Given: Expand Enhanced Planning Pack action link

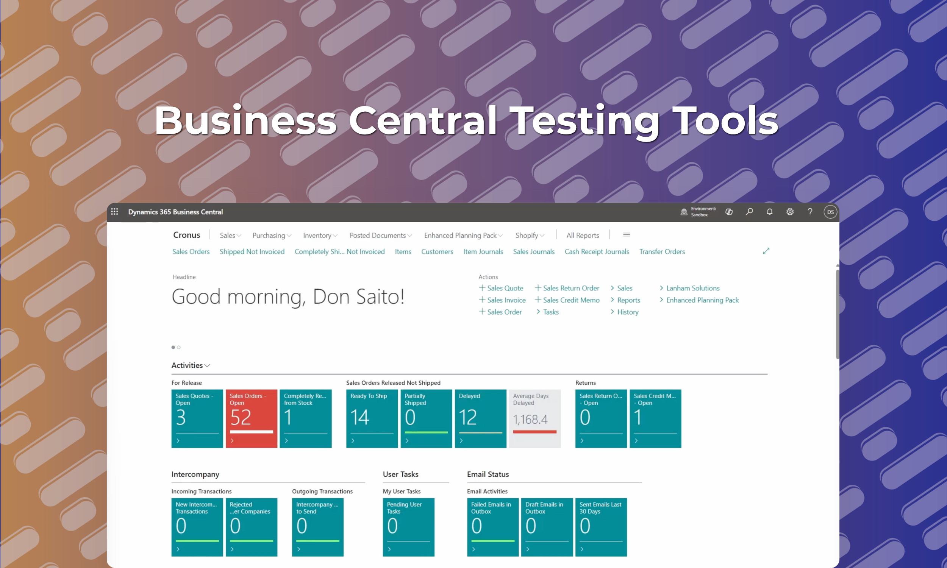Looking at the screenshot, I should (x=699, y=300).
